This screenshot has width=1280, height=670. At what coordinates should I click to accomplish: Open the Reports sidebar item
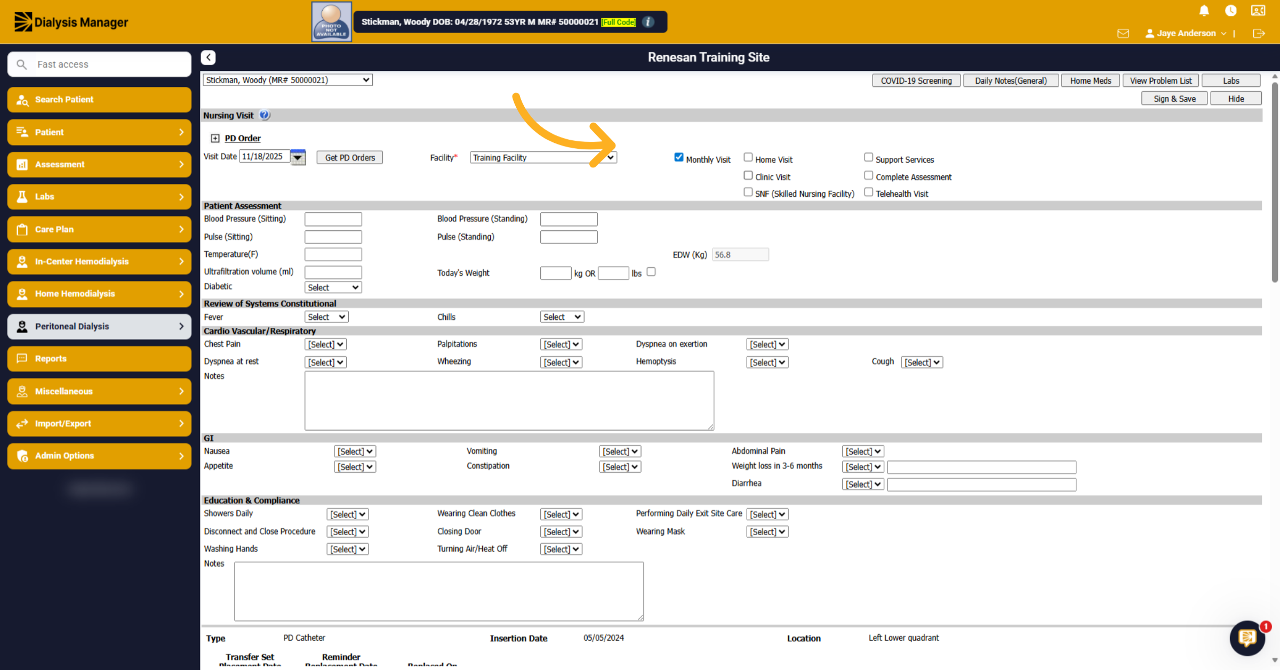pos(99,359)
